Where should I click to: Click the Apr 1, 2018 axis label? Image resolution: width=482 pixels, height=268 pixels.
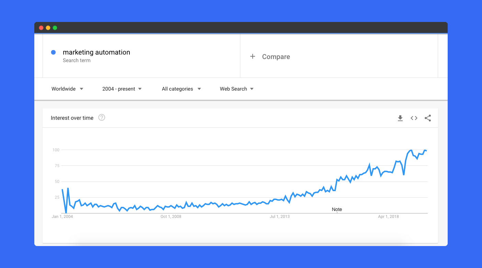pyautogui.click(x=388, y=217)
